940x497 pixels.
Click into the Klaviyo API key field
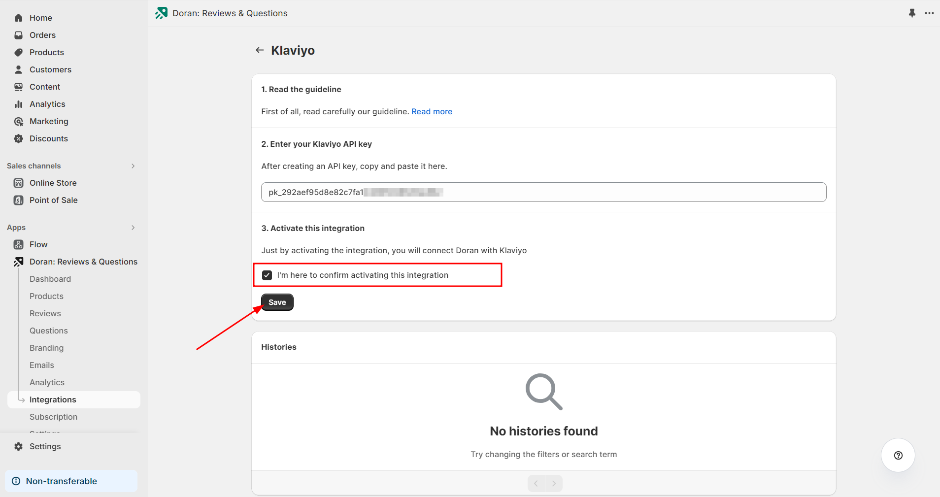pos(543,192)
